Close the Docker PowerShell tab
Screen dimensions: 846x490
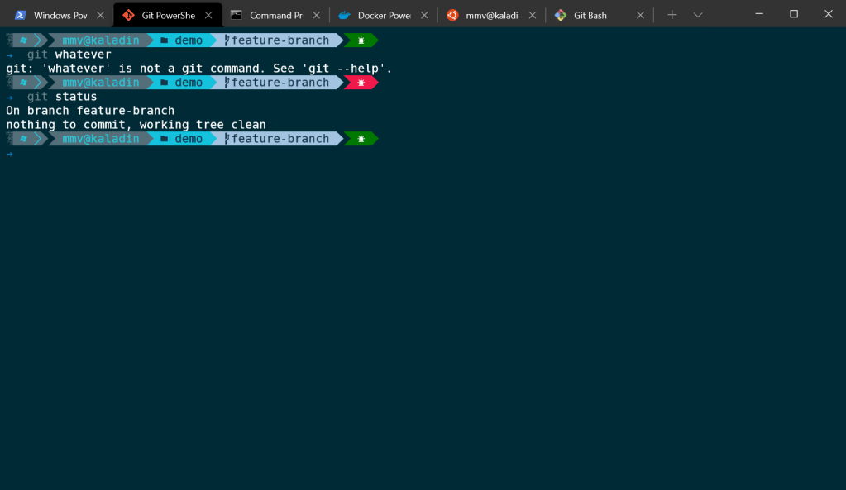pyautogui.click(x=424, y=15)
